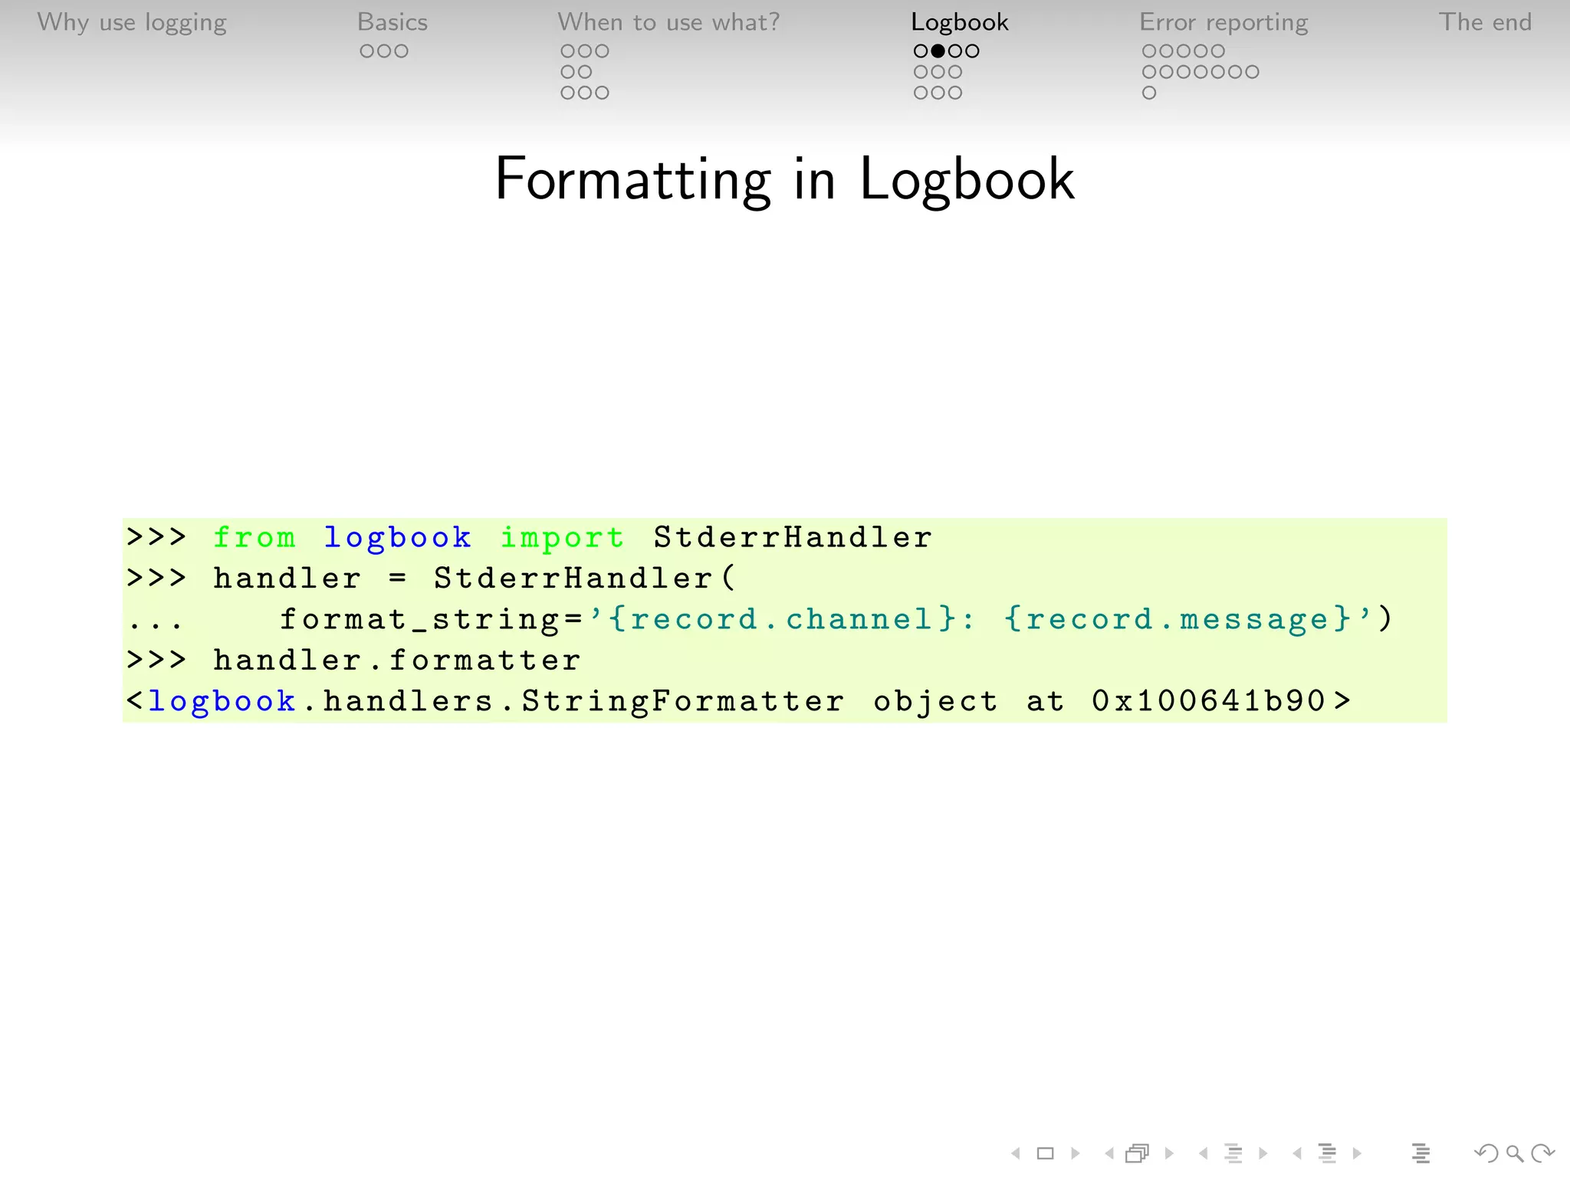Viewport: 1570px width, 1177px height.
Task: Click 'handler = StderrHandler(' assignment line
Action: (x=475, y=578)
